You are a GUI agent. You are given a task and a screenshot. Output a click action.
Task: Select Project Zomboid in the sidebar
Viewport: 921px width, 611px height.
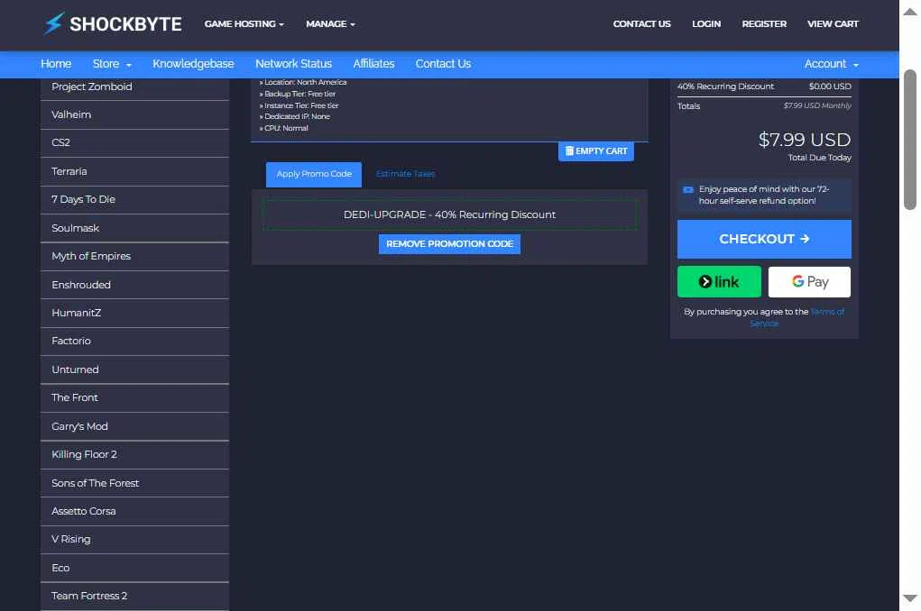pos(134,87)
